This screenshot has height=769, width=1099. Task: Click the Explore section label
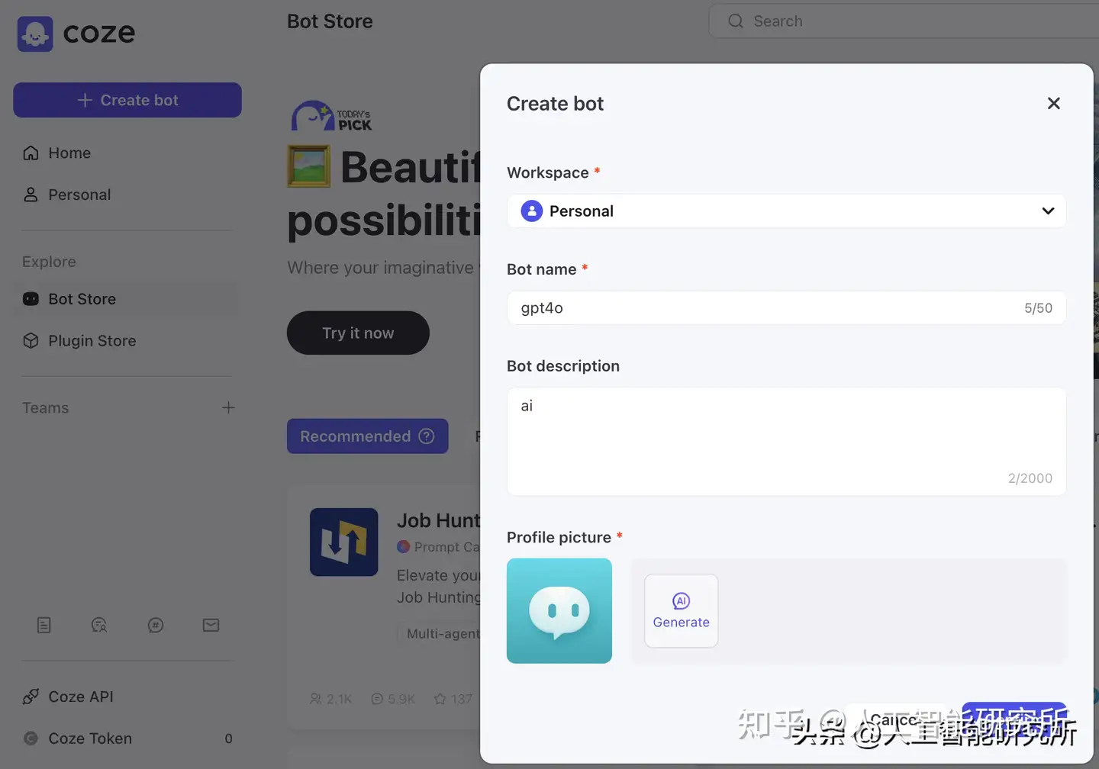tap(49, 262)
